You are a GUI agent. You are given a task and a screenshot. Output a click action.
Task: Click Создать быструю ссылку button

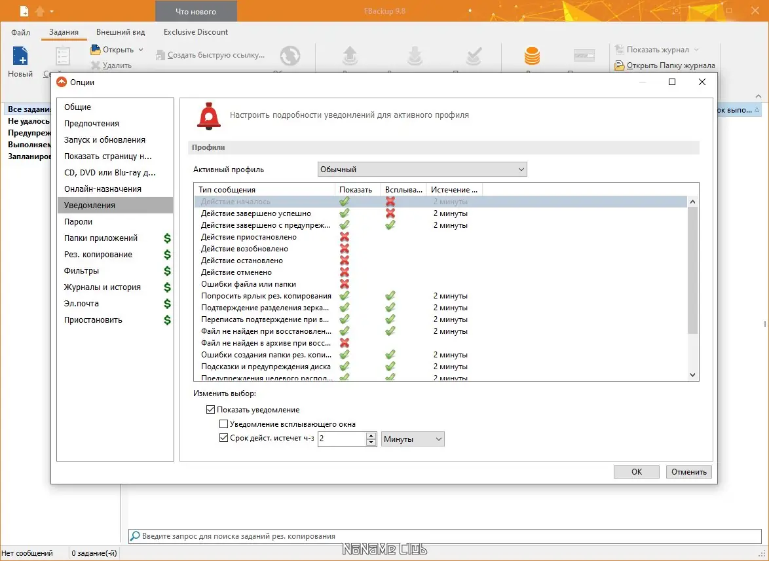coord(210,56)
